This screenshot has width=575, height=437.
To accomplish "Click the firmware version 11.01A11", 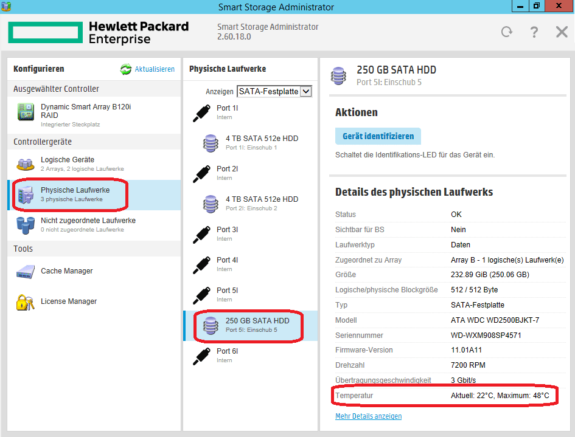I will point(466,350).
